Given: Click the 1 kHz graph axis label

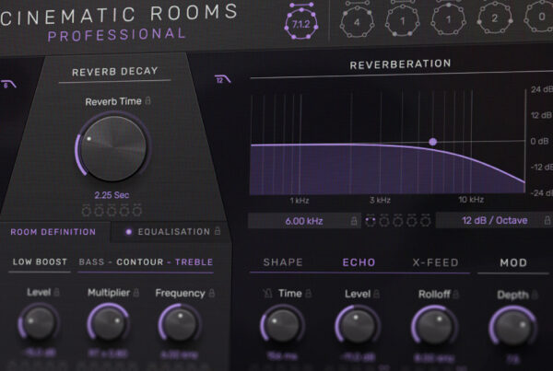Looking at the screenshot, I should (x=300, y=201).
